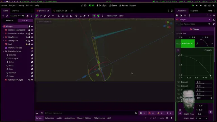Click the Inspector history back arrow

(x=207, y=16)
